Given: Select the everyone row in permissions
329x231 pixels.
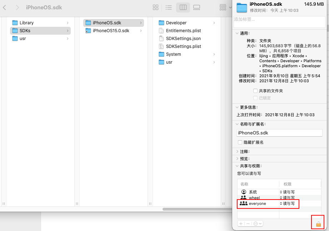Looking at the screenshot, I should (x=279, y=203).
